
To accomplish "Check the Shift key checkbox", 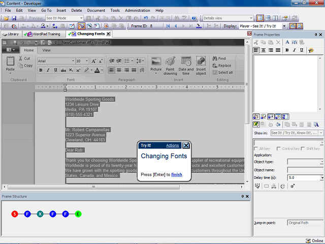I will pyautogui.click(x=302, y=148).
